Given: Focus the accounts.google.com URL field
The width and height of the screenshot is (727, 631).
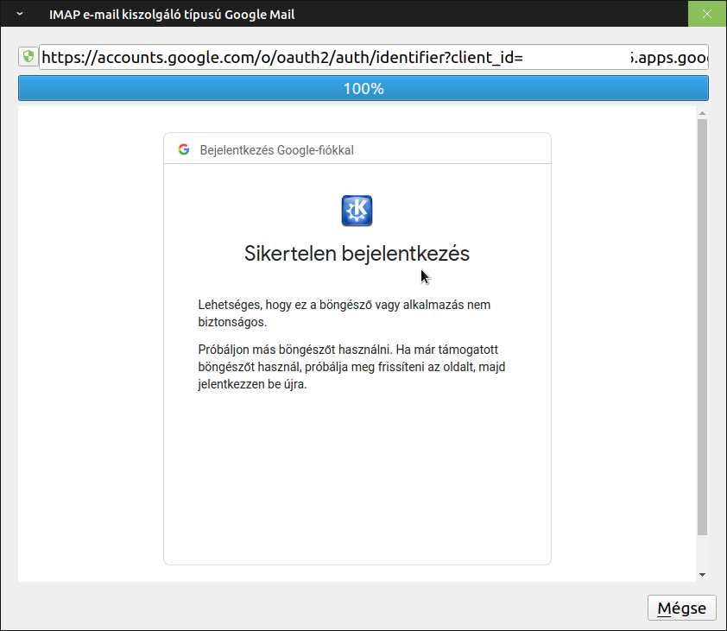Looking at the screenshot, I should [x=374, y=57].
